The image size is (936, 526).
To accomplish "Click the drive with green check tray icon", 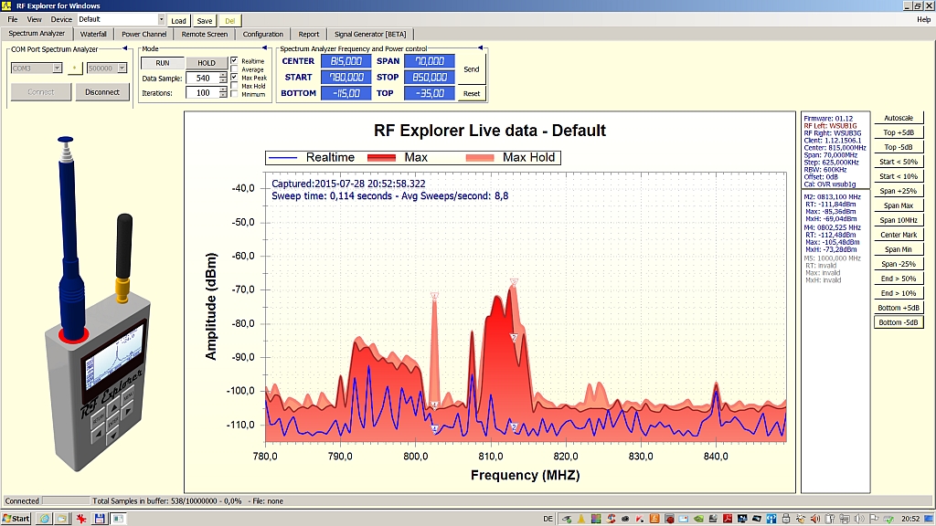I will pyautogui.click(x=888, y=519).
